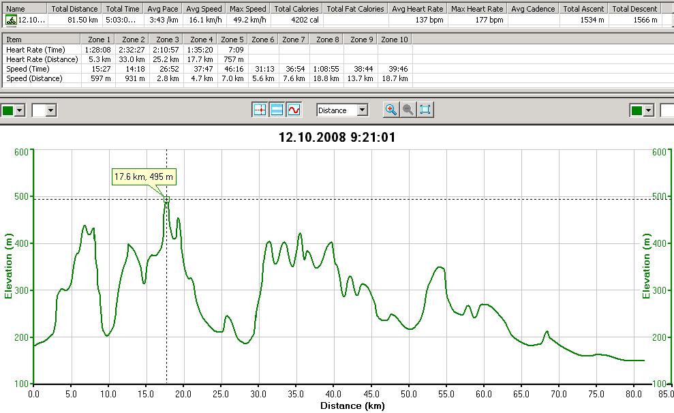Select the cycling activity icon in Name row
The height and width of the screenshot is (413, 674).
pos(12,20)
